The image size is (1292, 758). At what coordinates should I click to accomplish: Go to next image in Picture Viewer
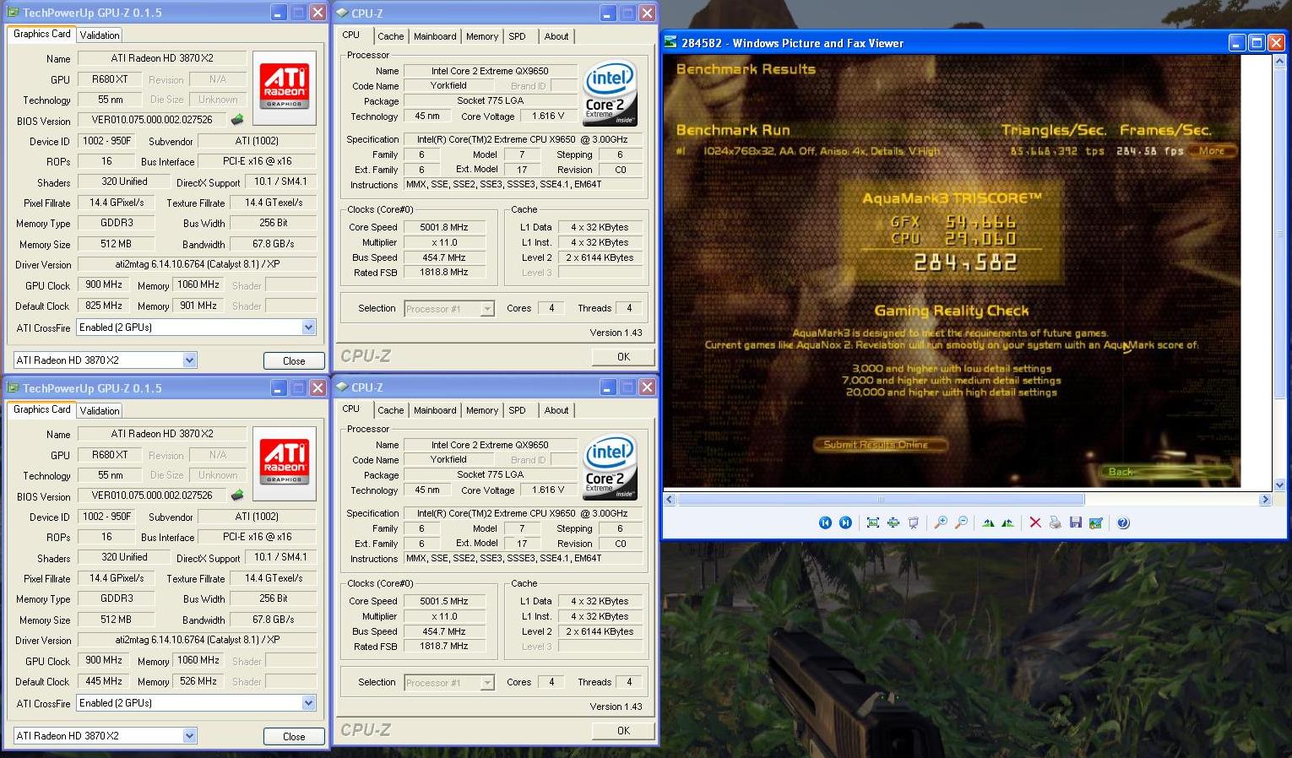[845, 522]
